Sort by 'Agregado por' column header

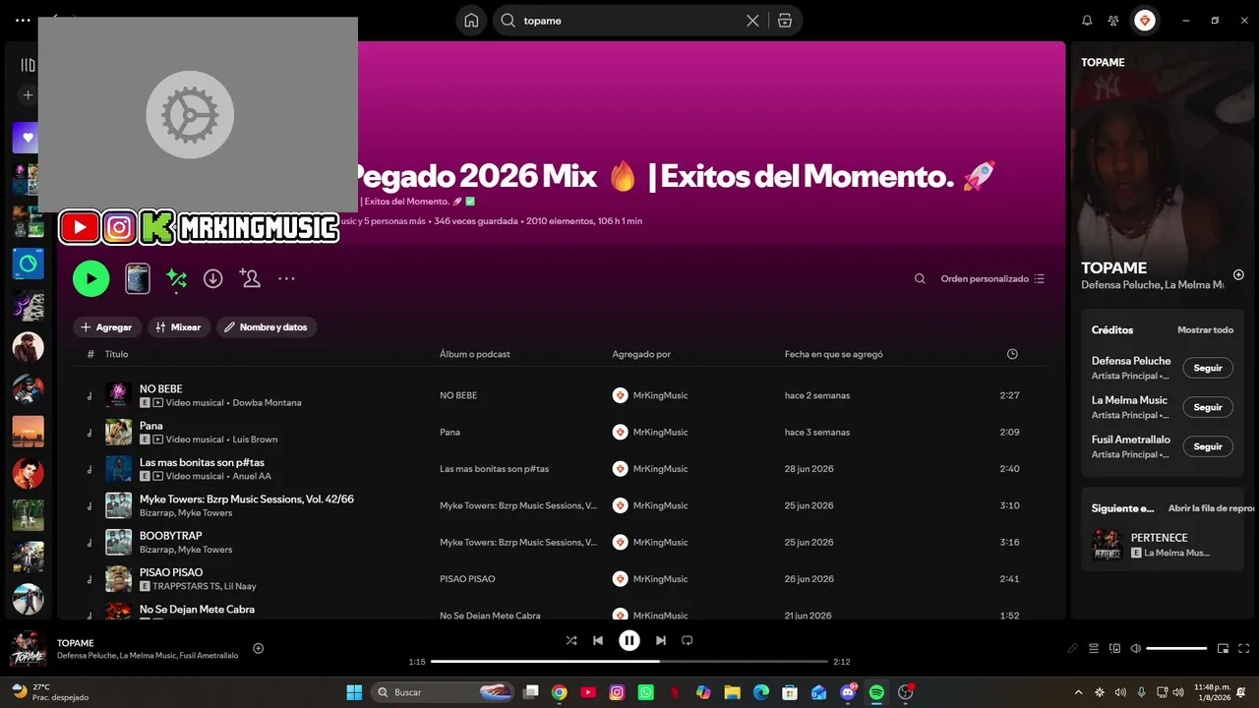641,354
